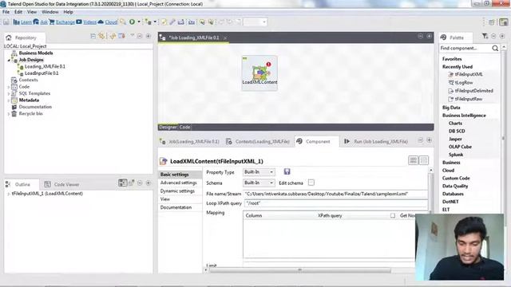Switch to the Code view tab
Image resolution: width=511 pixels, height=287 pixels.
(x=184, y=128)
